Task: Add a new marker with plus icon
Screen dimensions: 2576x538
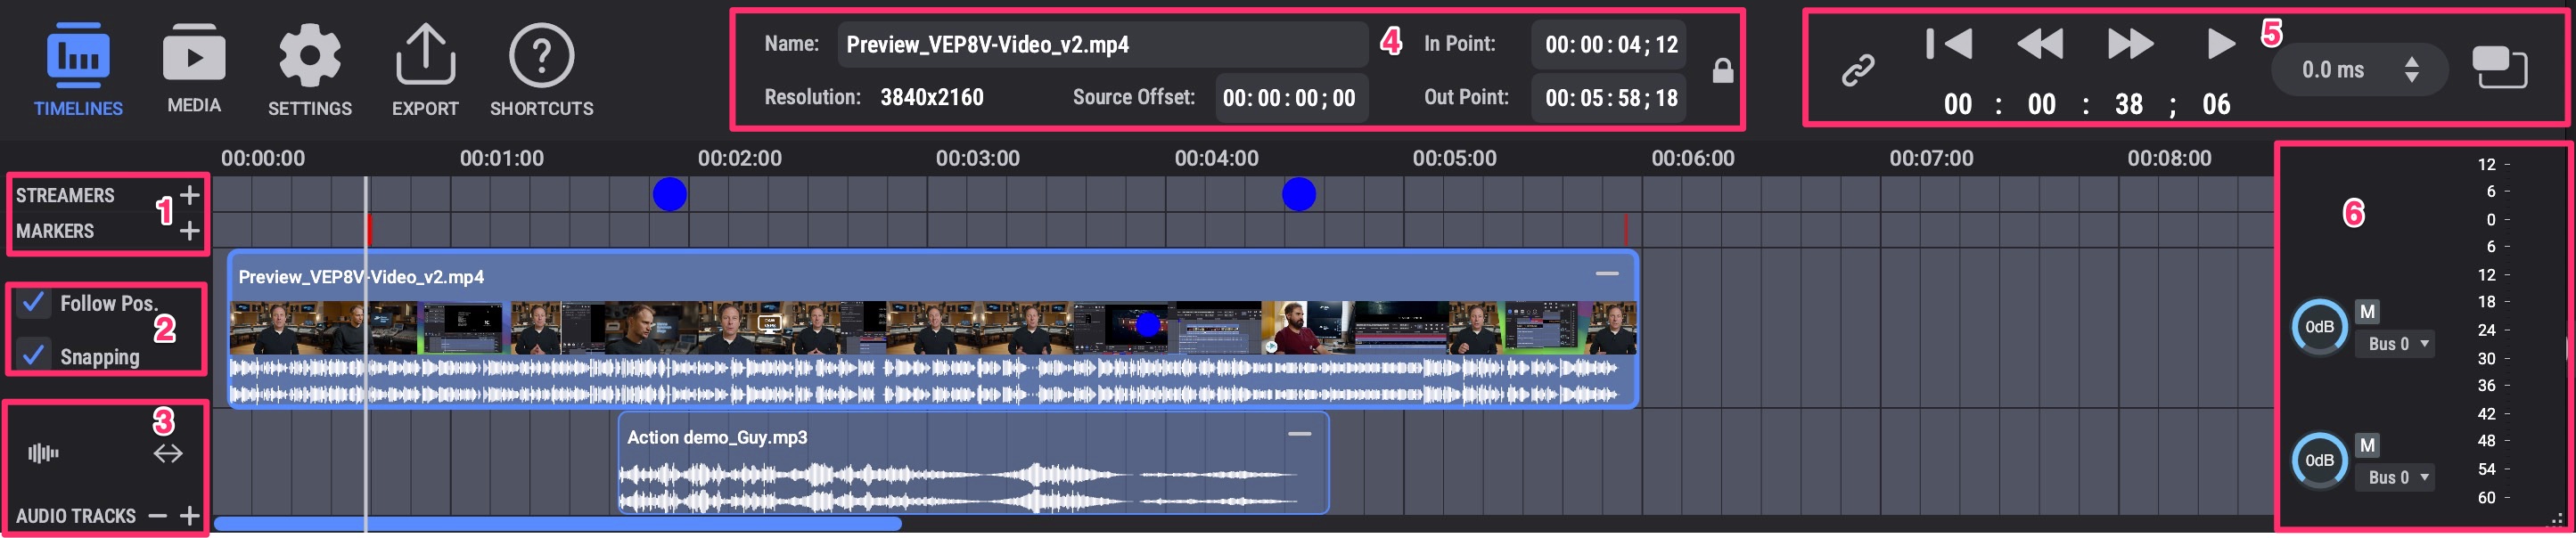Action: (x=190, y=231)
